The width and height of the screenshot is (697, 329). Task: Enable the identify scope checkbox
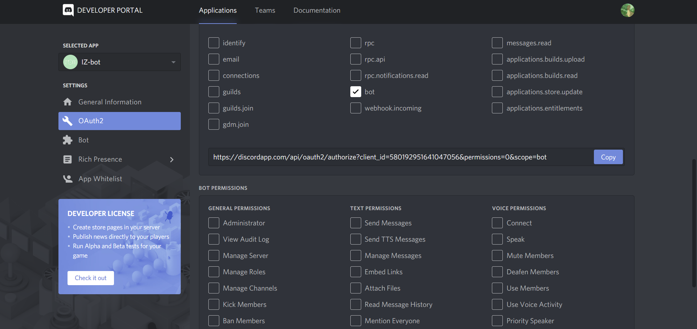[214, 43]
